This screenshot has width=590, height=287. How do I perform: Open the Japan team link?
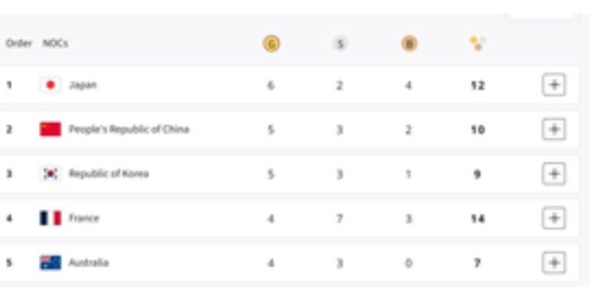83,85
